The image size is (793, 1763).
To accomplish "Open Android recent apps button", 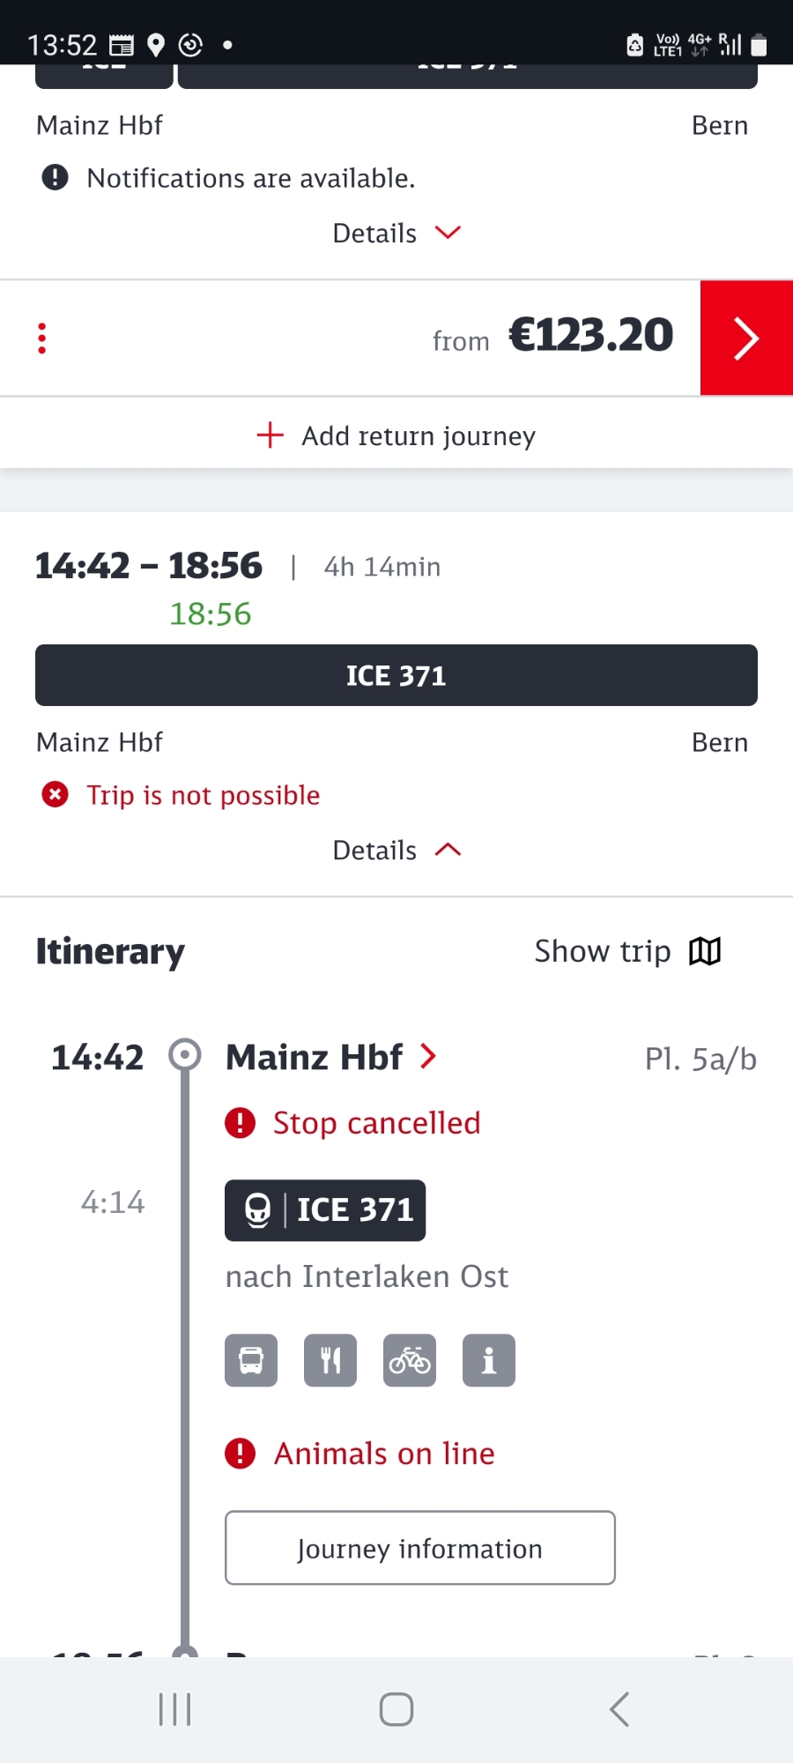I will click(x=174, y=1709).
